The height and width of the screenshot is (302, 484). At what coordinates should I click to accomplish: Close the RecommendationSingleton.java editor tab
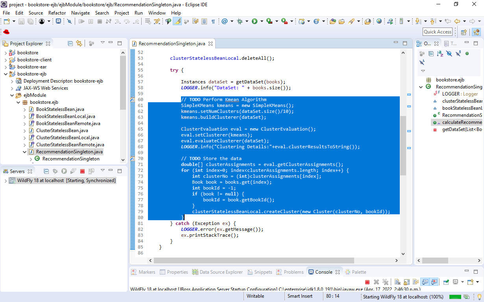[x=211, y=44]
